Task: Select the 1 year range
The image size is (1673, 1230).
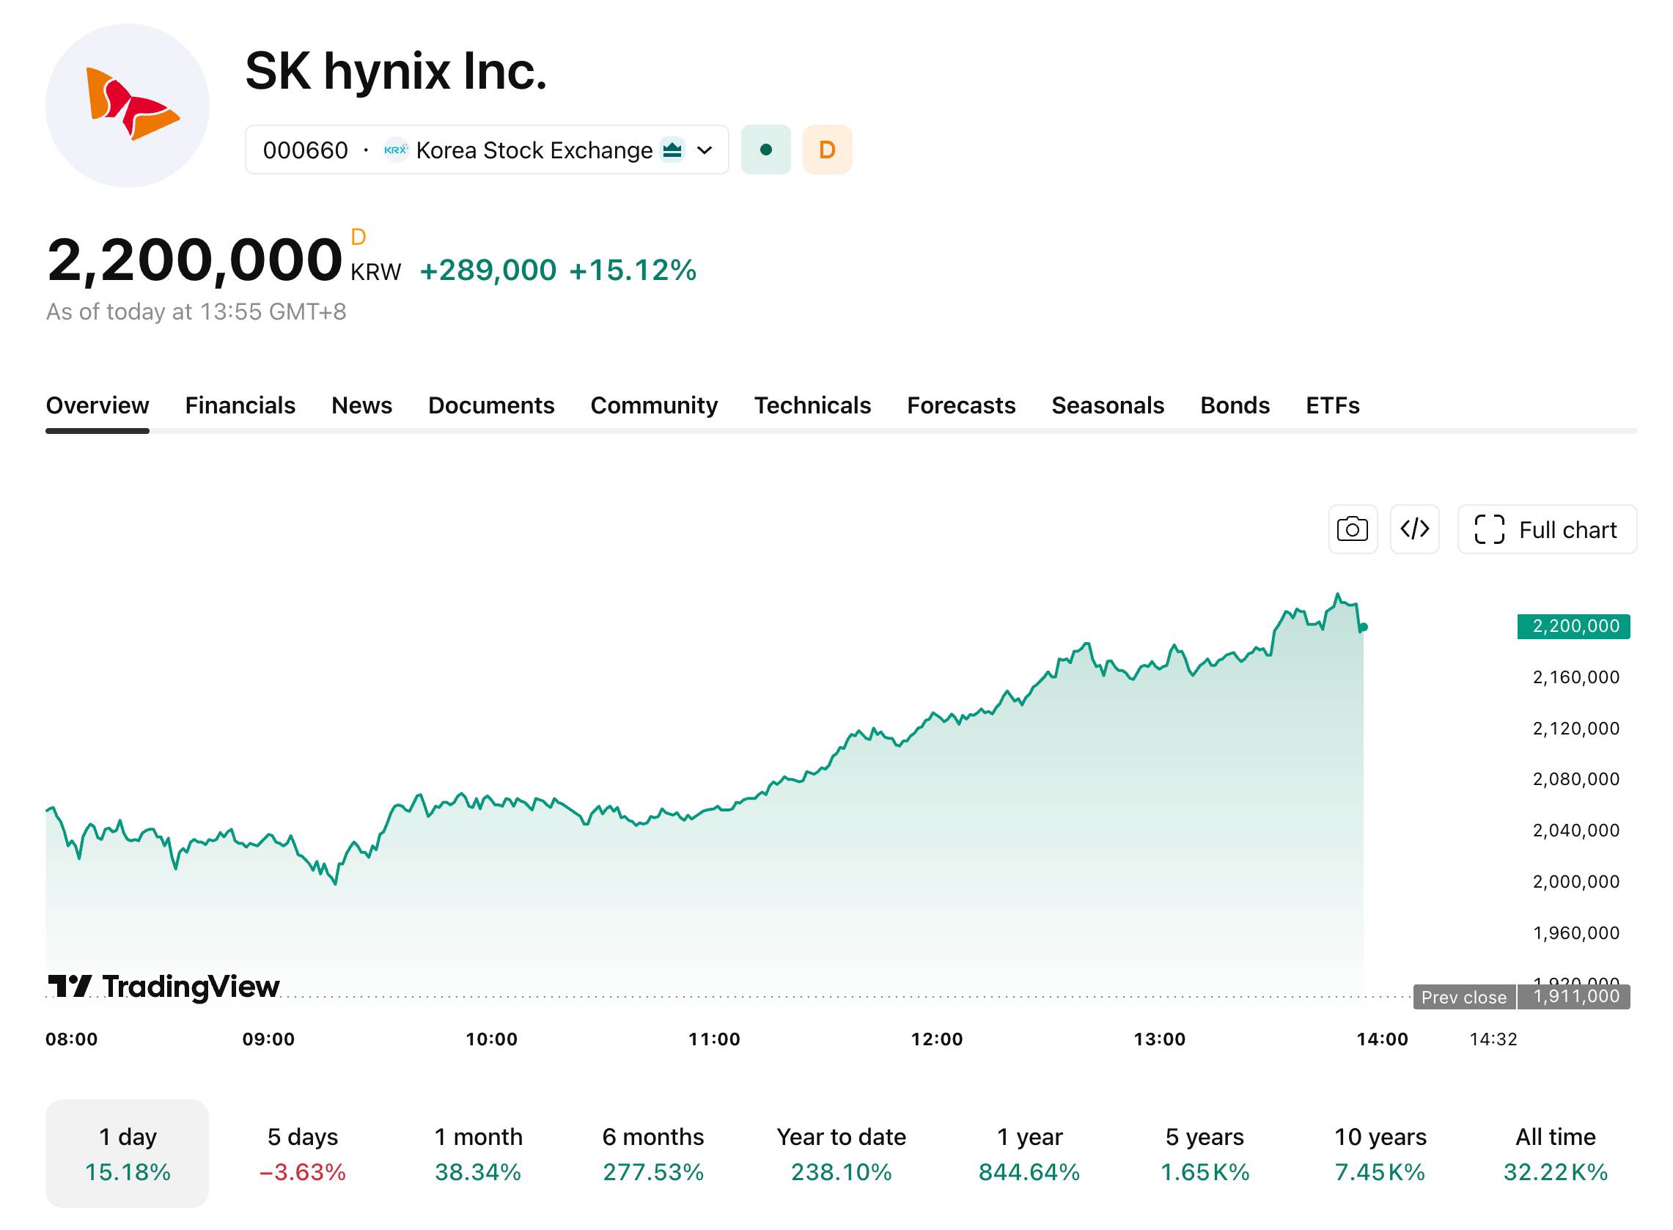Action: [1030, 1153]
